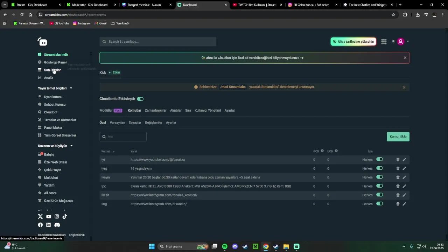448x252 pixels.
Task: Open the apps grid icon in header
Action: [x=384, y=42]
